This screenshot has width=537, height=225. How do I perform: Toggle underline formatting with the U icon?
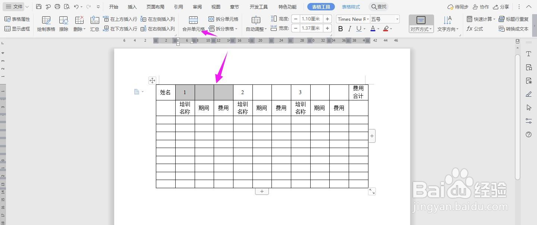359,29
